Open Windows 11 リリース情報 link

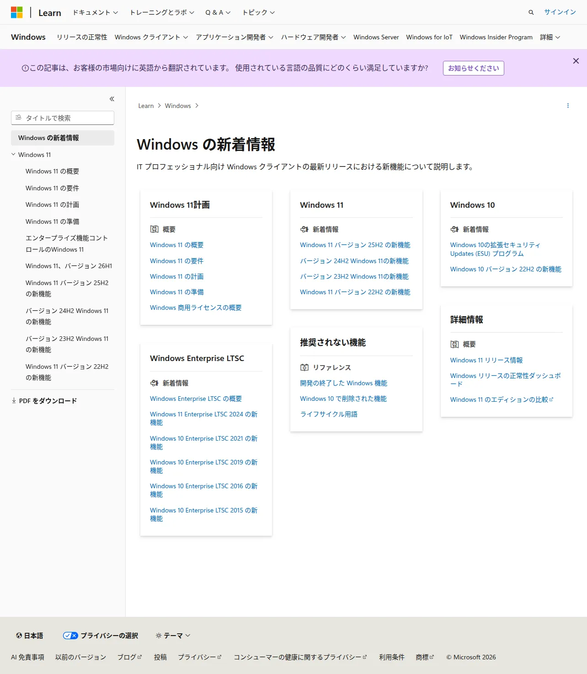(x=486, y=360)
